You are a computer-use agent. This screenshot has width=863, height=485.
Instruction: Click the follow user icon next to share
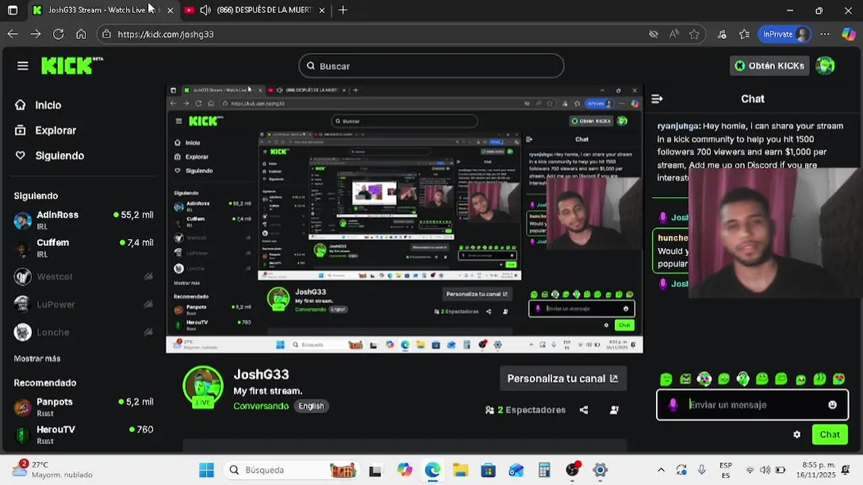tap(614, 410)
